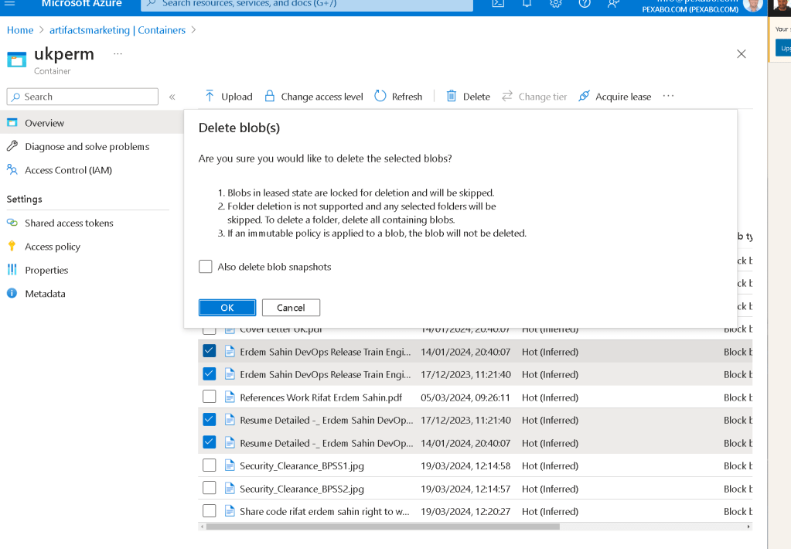Screen dimensions: 791x549
Task: Close the ukperm container blade
Action: tap(741, 54)
